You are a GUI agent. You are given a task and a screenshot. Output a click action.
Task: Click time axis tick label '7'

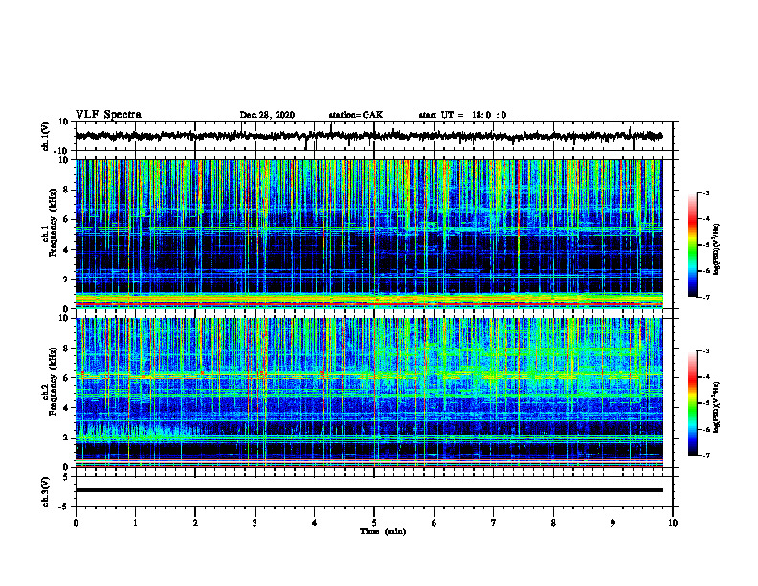[494, 523]
